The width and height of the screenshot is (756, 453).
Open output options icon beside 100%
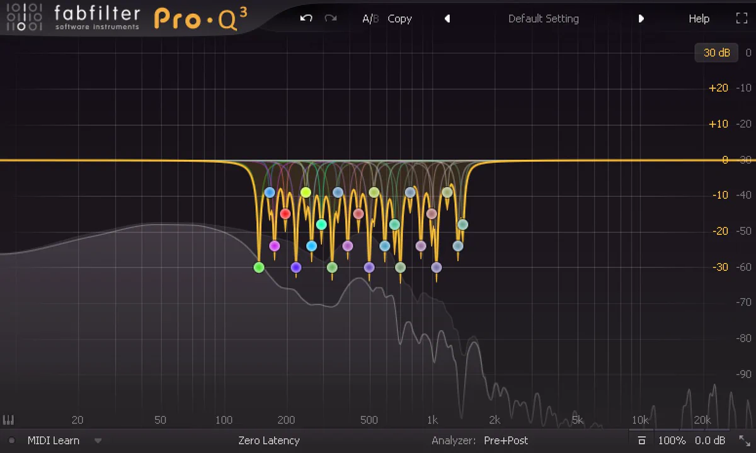tap(641, 440)
